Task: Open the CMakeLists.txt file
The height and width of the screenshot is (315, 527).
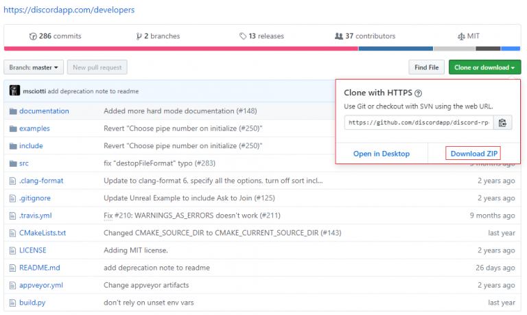Action: [43, 233]
